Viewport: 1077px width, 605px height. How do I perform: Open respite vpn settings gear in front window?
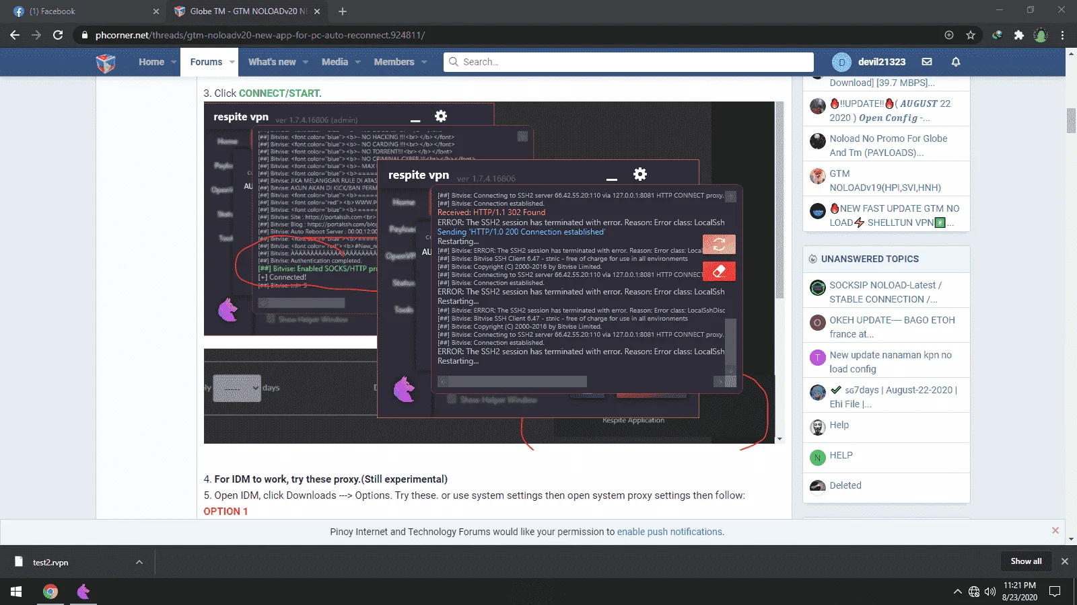[640, 175]
